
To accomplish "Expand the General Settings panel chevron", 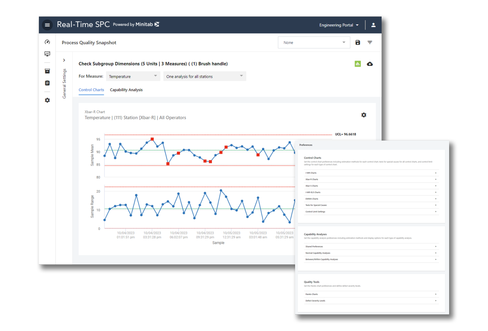I will coord(64,60).
